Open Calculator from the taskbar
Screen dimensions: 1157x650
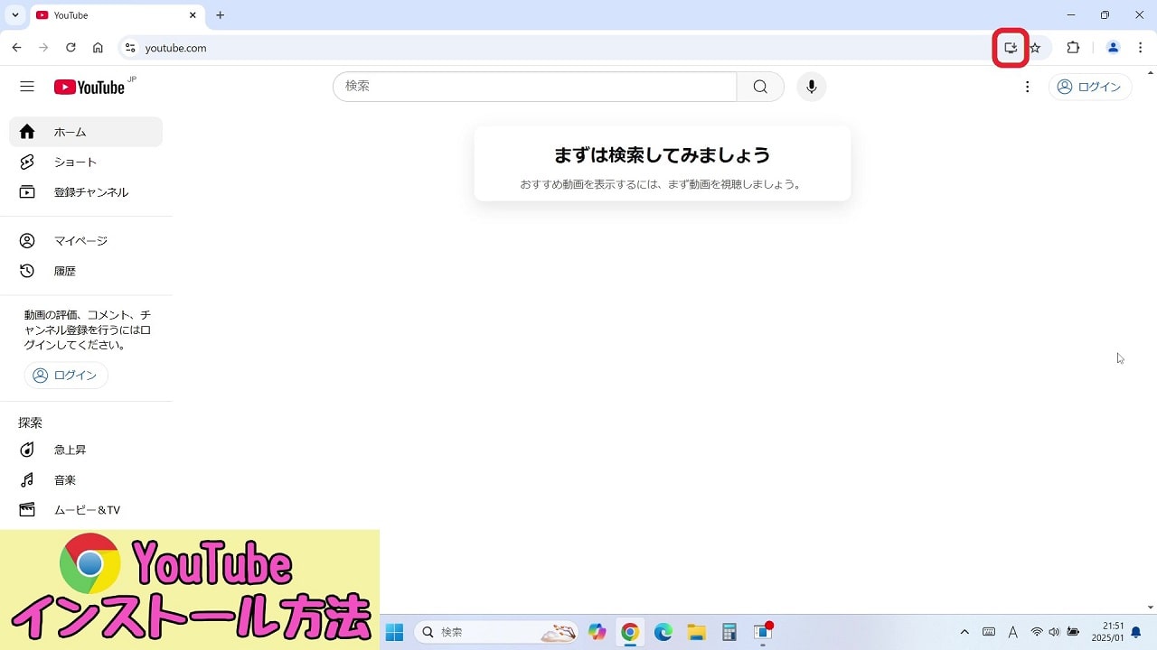coord(729,632)
